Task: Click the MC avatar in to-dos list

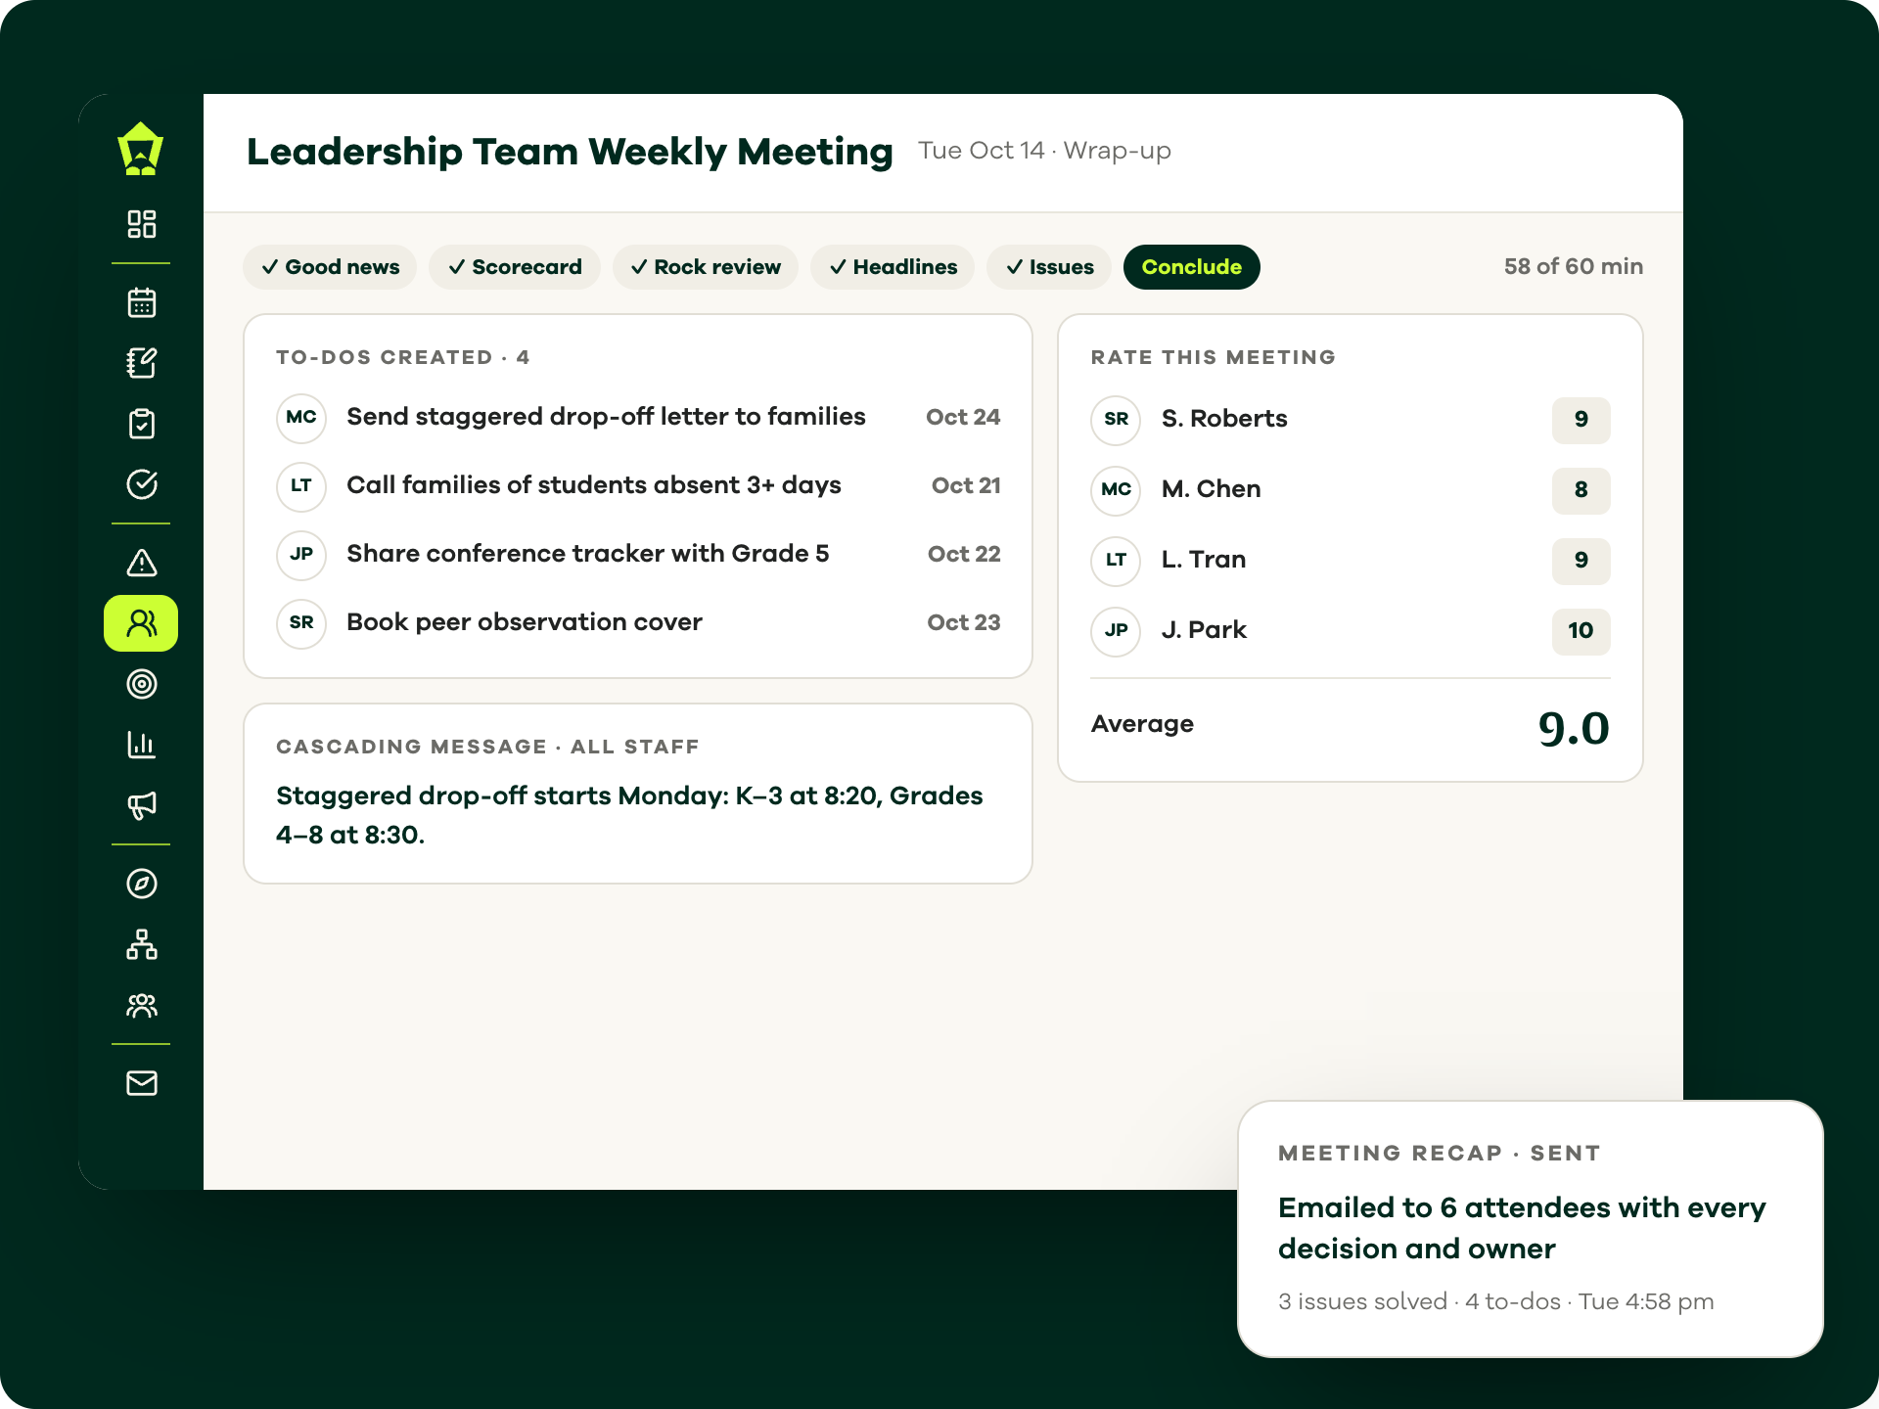Action: 301,418
